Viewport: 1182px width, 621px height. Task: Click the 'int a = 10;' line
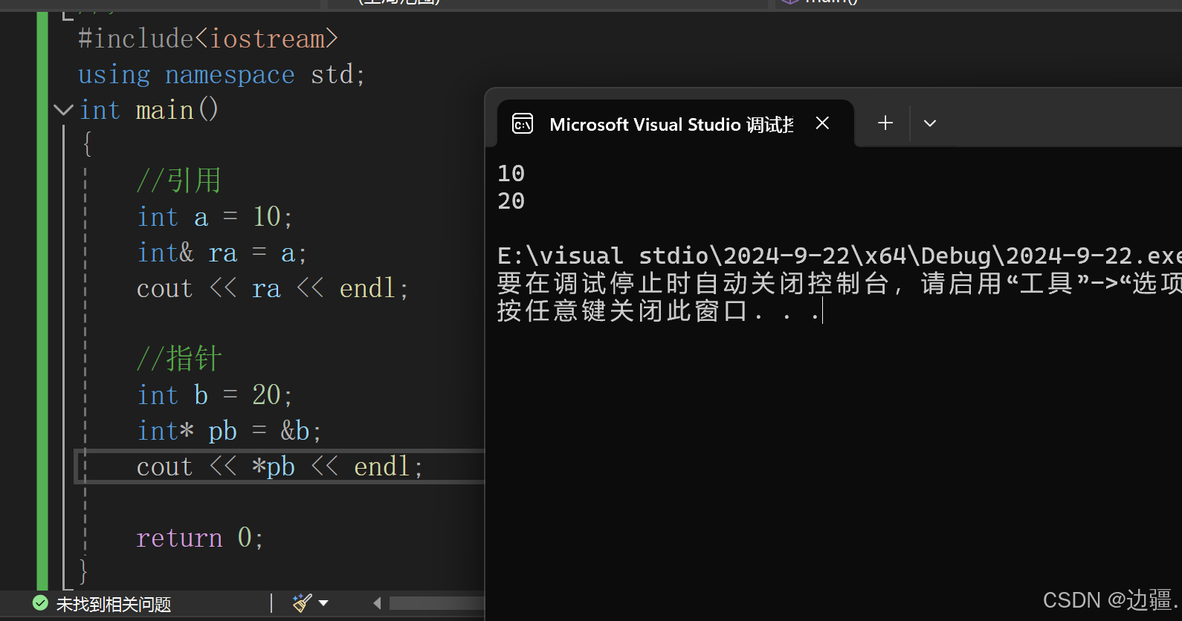click(215, 217)
